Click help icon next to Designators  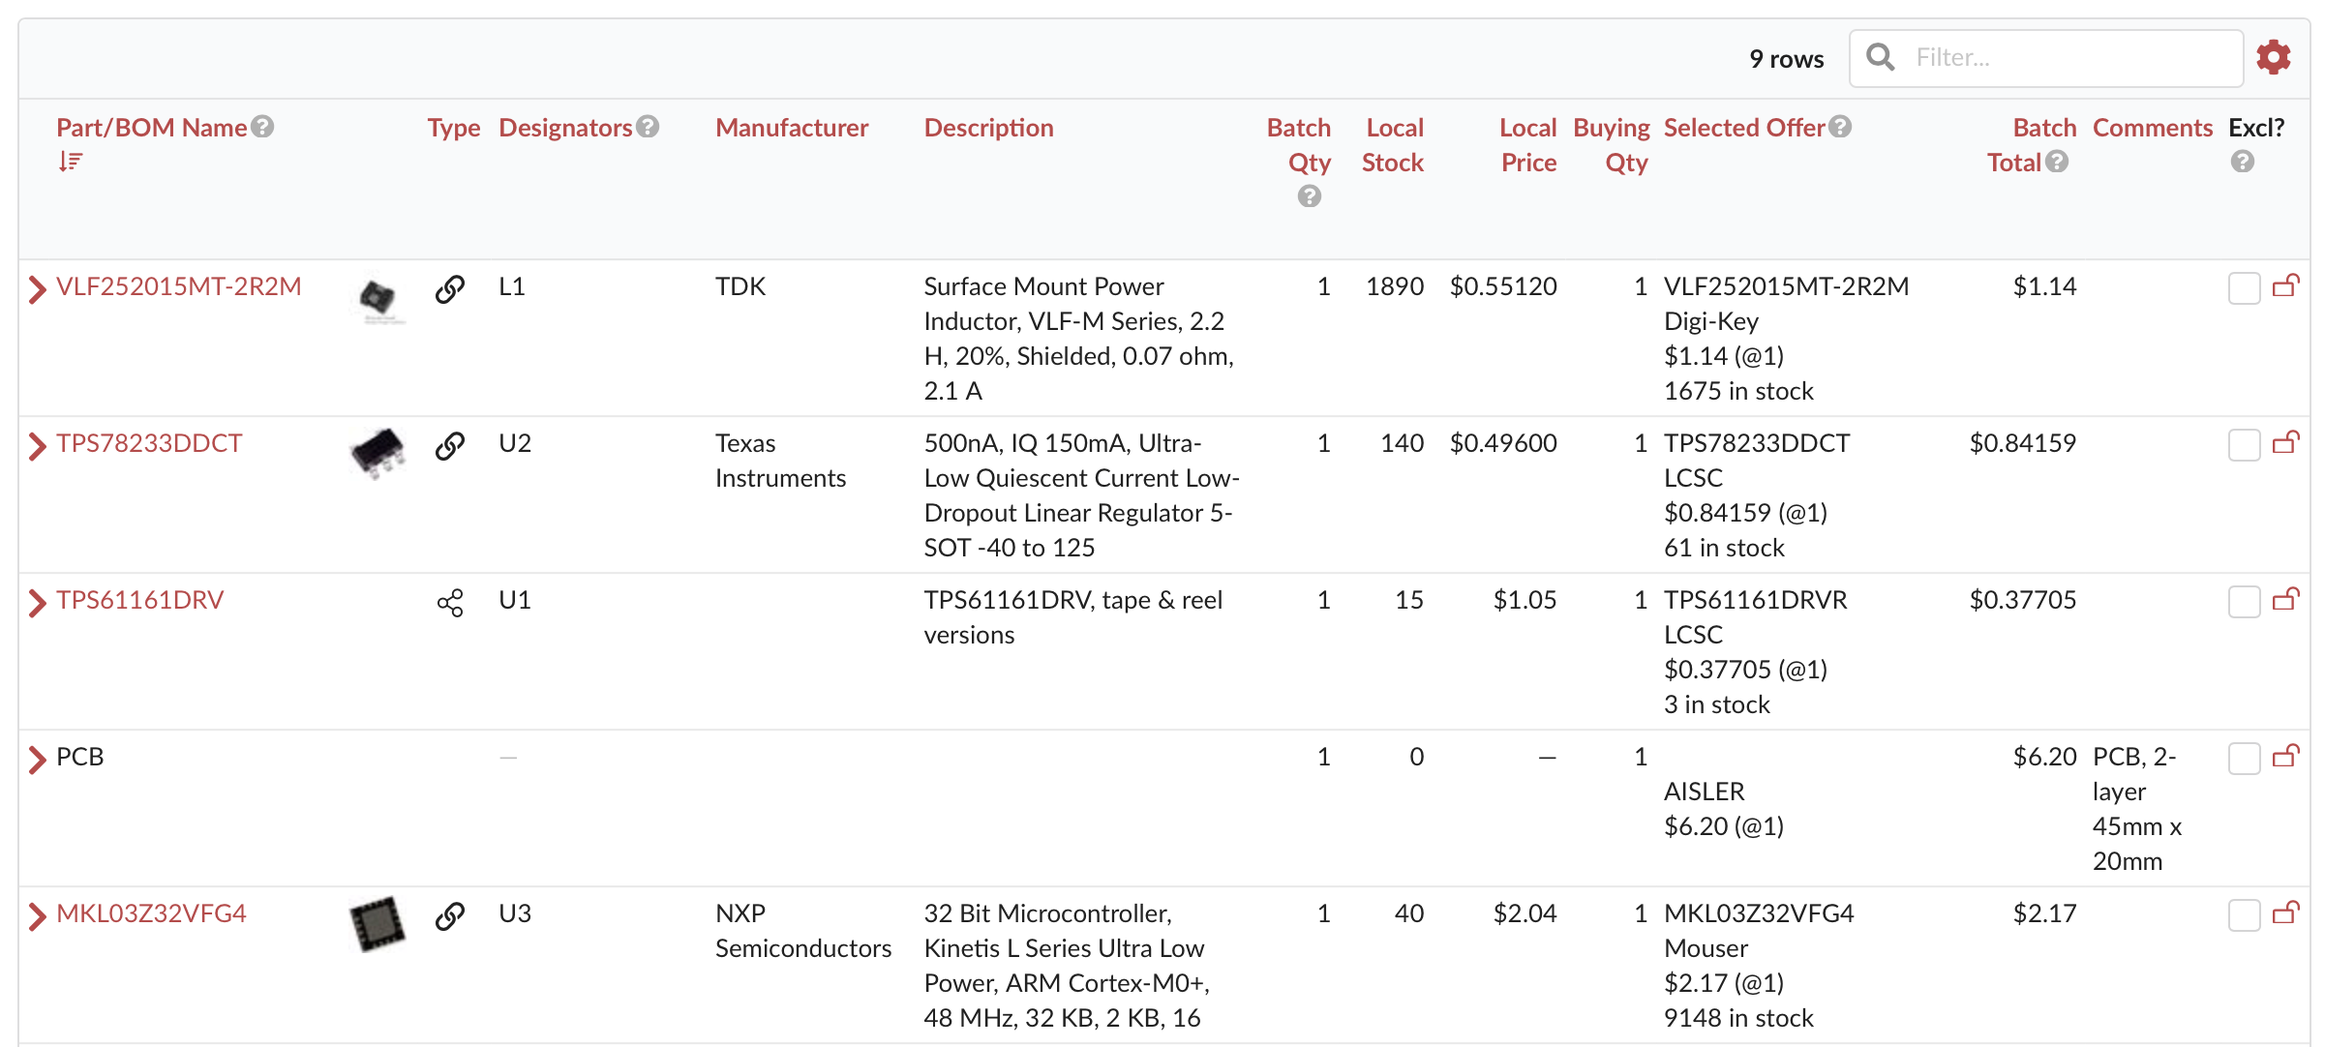[649, 127]
